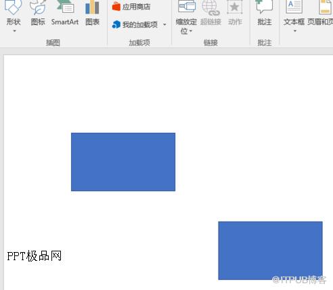This screenshot has width=333, height=290.
Task: Click the My Add-ins (我的加载项) icon
Action: [x=116, y=24]
